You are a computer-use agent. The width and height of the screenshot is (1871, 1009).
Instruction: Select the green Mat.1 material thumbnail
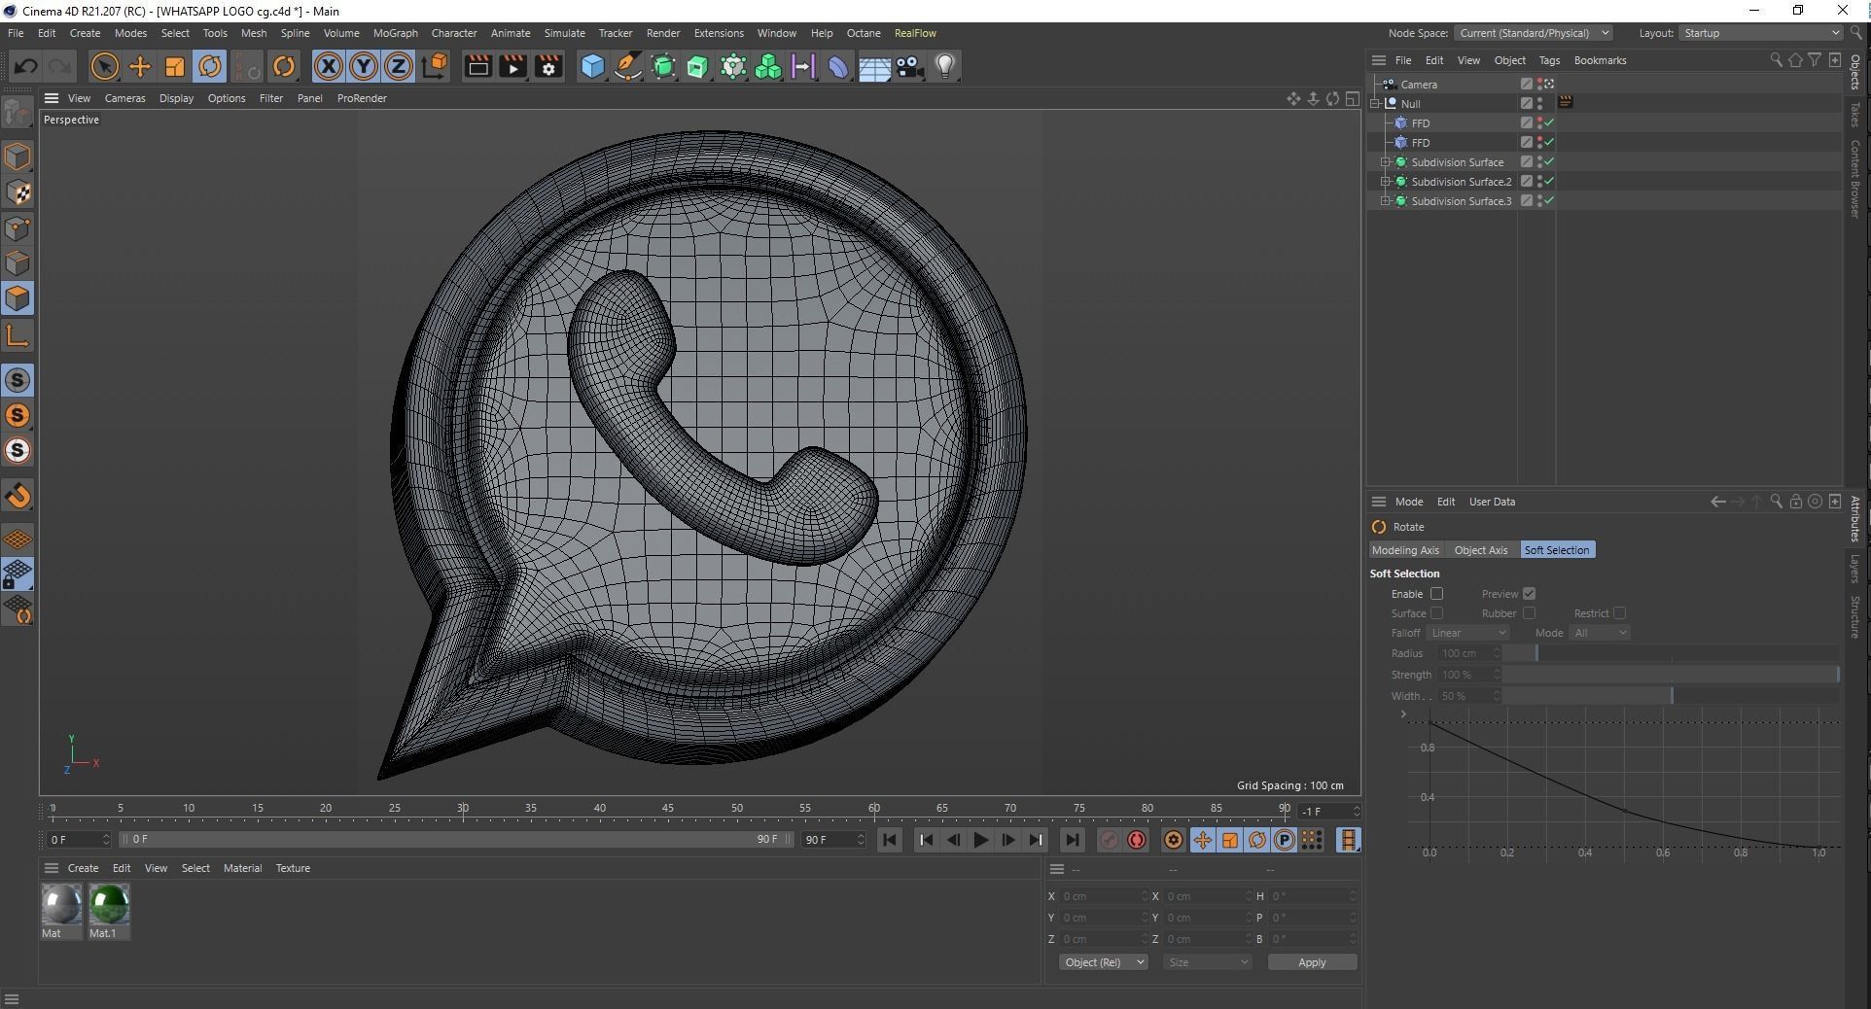pyautogui.click(x=109, y=904)
